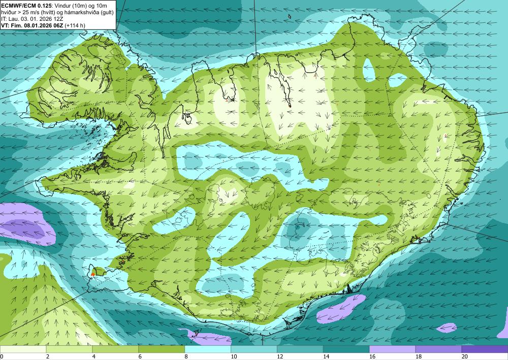Viewport: 508px width, 360px height.
Task: Click the 'ECMWF/ECM 0.125' model title
Action: 25,6
